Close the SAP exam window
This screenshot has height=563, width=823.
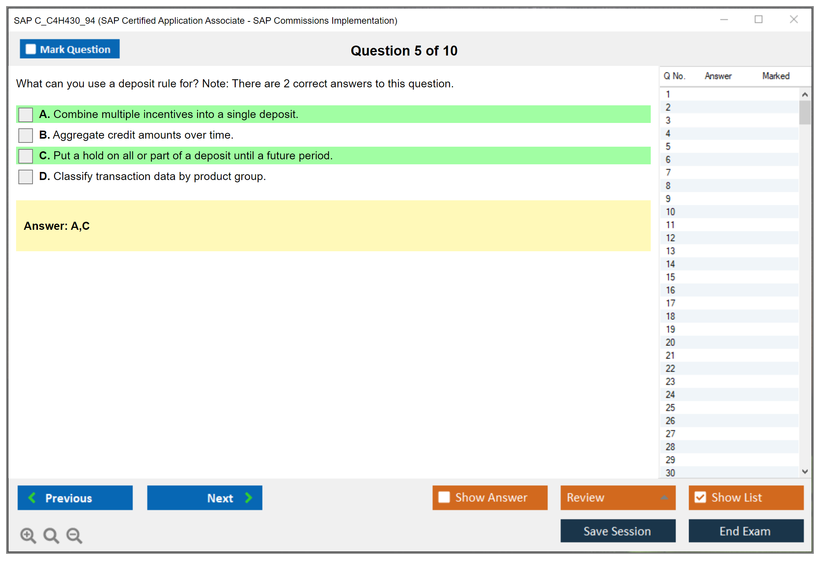tap(794, 20)
